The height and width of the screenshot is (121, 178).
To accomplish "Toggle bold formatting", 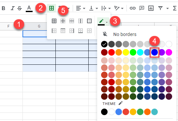I will (x=4, y=8).
